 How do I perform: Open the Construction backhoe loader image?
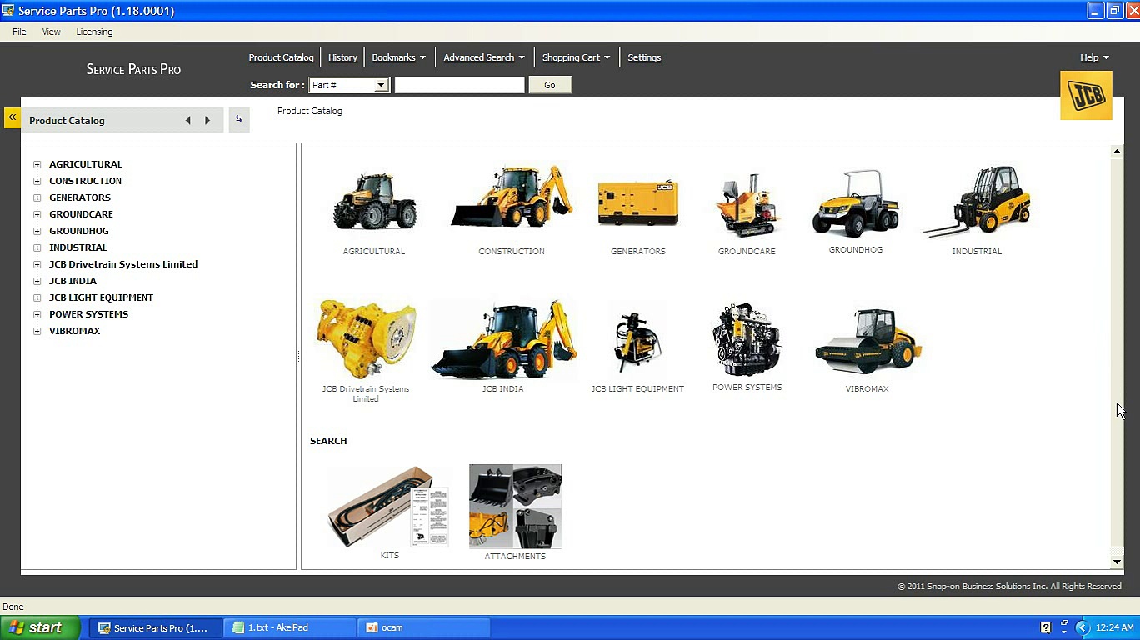coord(512,197)
